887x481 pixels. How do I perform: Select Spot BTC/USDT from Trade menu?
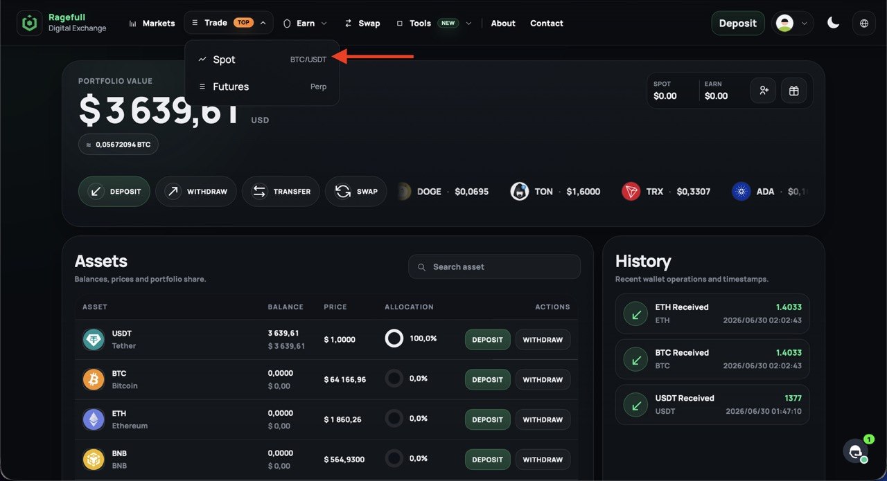(262, 60)
